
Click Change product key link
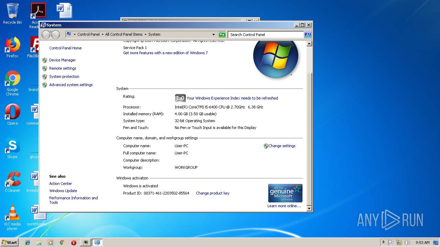[x=212, y=193]
